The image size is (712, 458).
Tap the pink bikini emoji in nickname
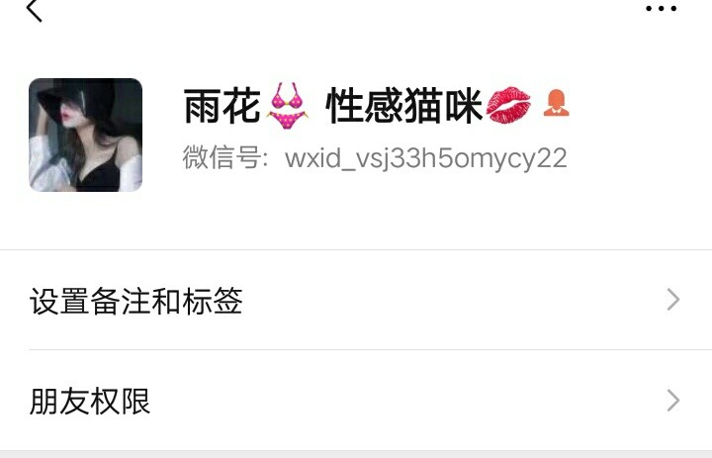(x=287, y=106)
